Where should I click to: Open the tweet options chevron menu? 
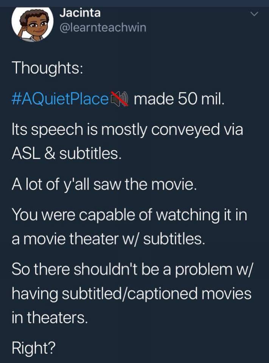[x=255, y=14]
